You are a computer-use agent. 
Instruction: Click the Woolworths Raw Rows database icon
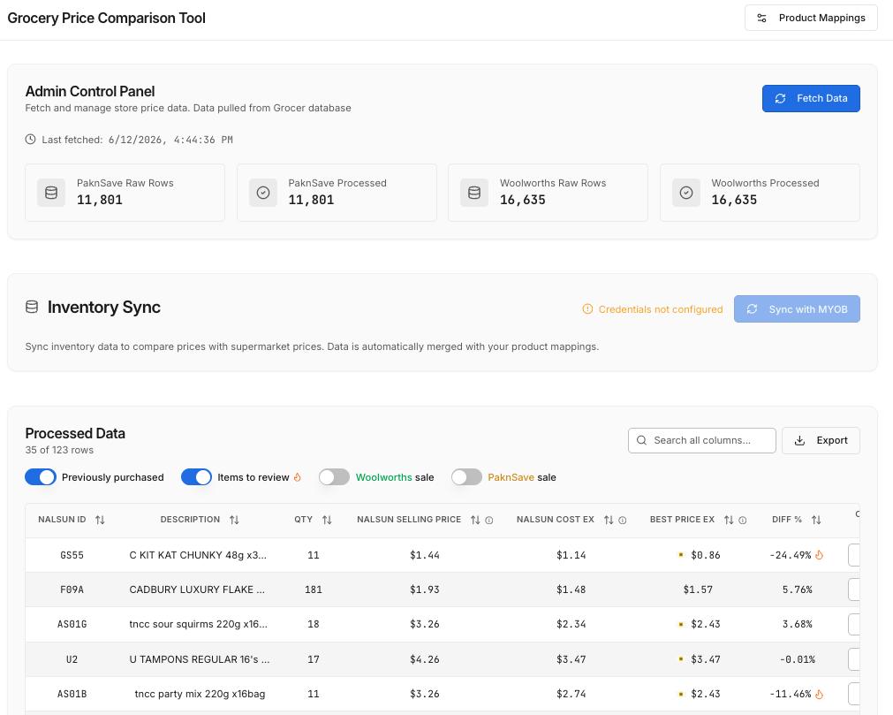[x=474, y=193]
